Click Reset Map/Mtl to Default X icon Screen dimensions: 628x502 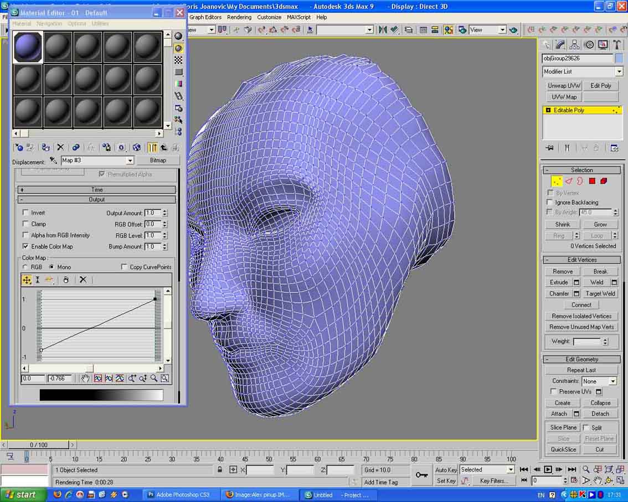[x=60, y=147]
